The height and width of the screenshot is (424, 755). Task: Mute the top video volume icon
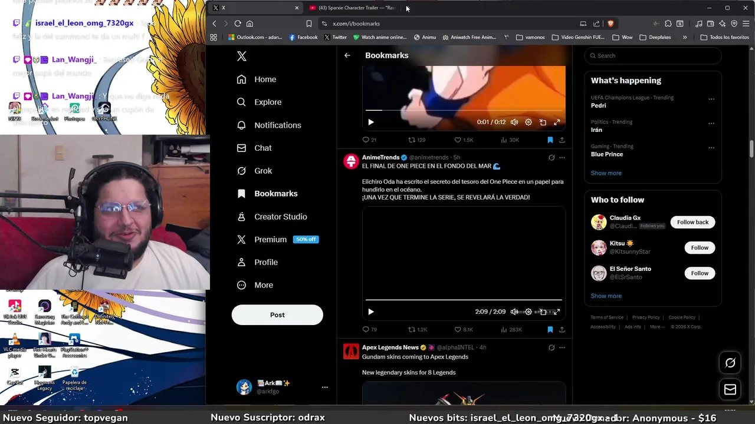tap(514, 122)
